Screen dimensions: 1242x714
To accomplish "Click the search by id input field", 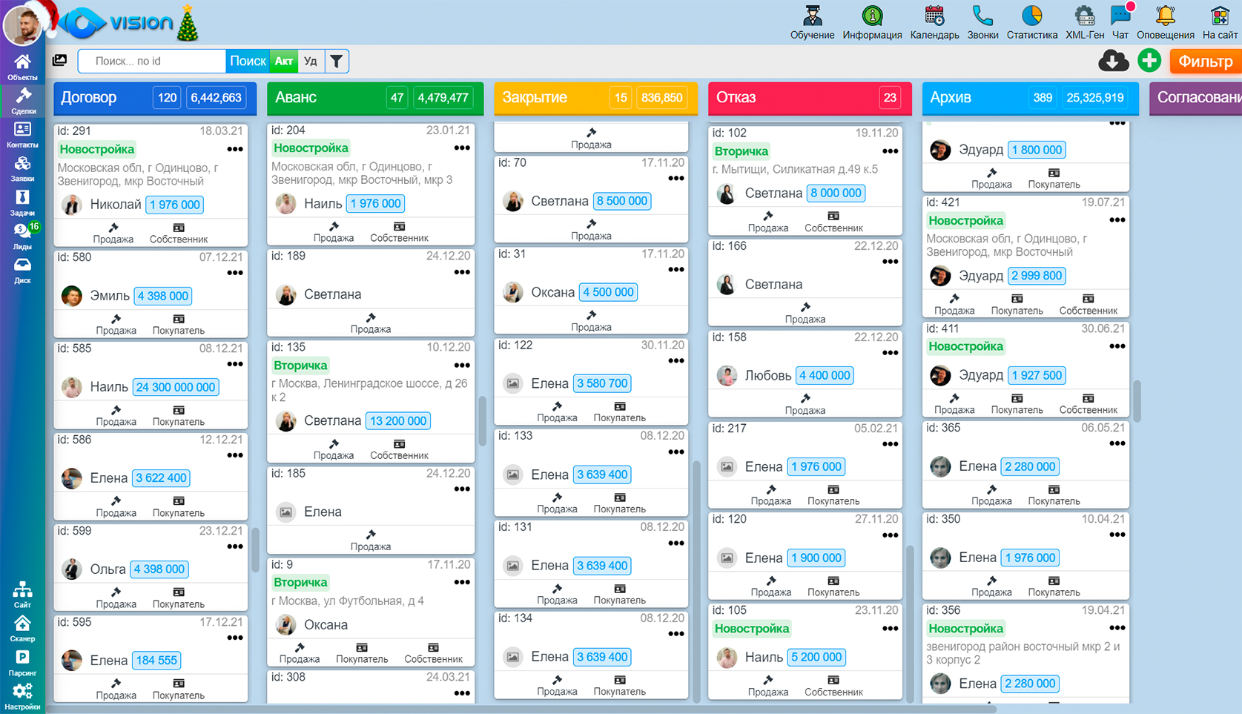I will [x=152, y=61].
